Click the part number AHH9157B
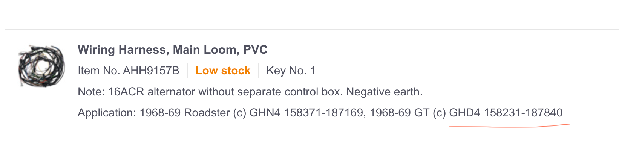This screenshot has width=619, height=163. tap(151, 71)
